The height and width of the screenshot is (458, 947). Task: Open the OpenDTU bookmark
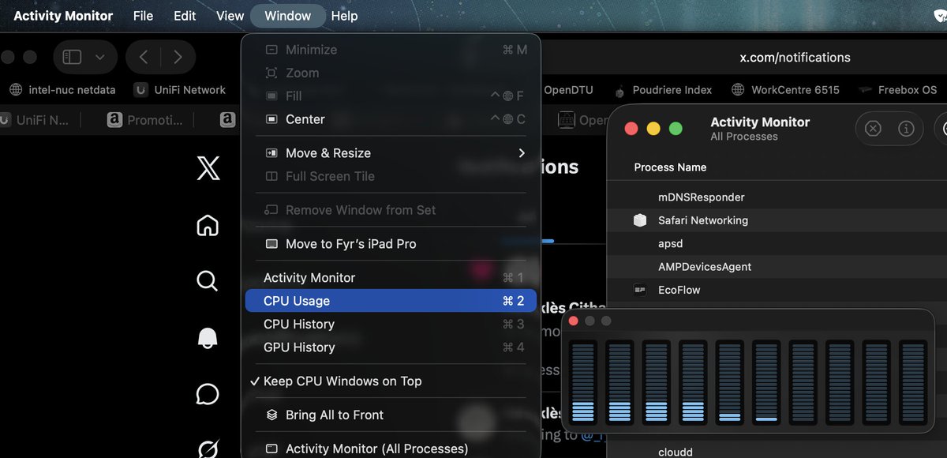click(568, 90)
